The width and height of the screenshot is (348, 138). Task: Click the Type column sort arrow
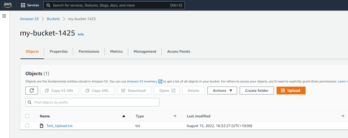pos(175,116)
